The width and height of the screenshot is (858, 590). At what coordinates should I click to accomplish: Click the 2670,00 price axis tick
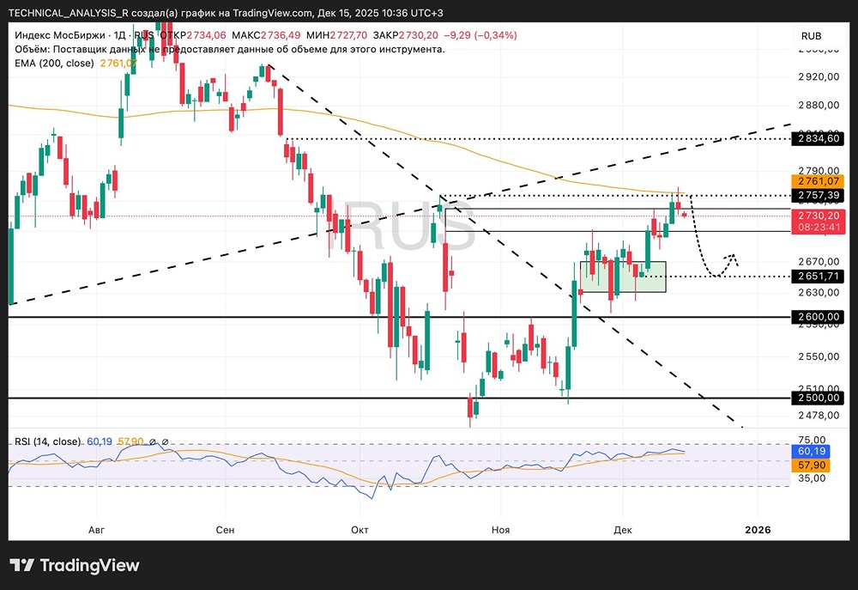[819, 262]
